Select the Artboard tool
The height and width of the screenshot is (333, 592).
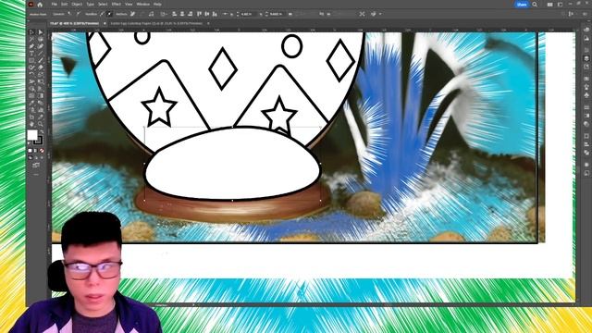point(32,117)
